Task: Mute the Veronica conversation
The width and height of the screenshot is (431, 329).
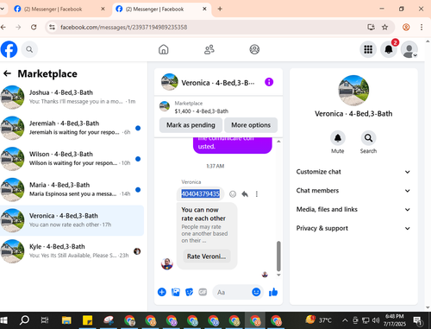Action: tap(338, 138)
